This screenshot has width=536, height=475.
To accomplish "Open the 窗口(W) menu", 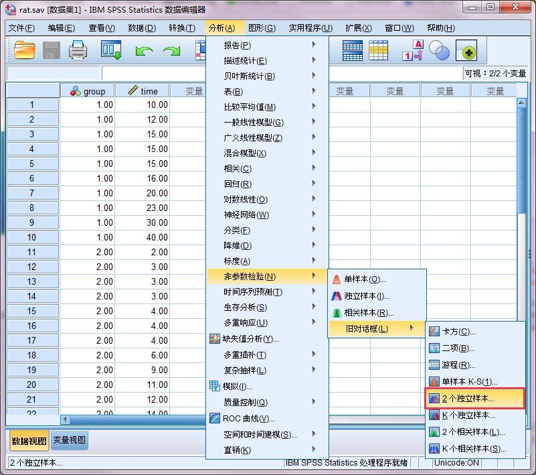I will 399,27.
